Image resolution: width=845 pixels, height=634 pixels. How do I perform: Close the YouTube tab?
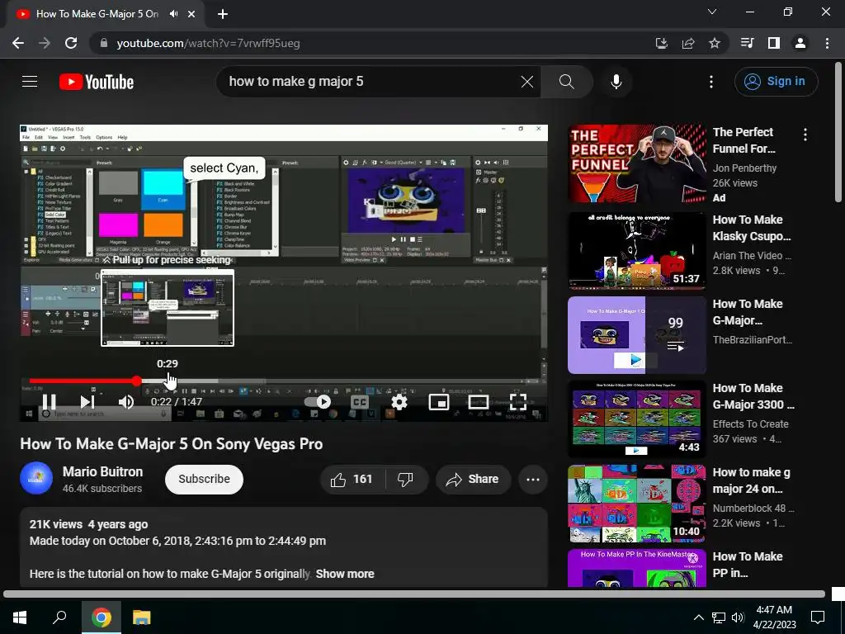[x=191, y=14]
